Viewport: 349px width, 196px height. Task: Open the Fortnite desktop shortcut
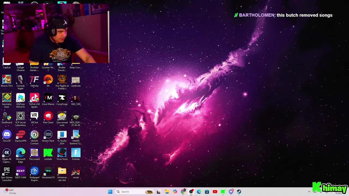(x=76, y=154)
